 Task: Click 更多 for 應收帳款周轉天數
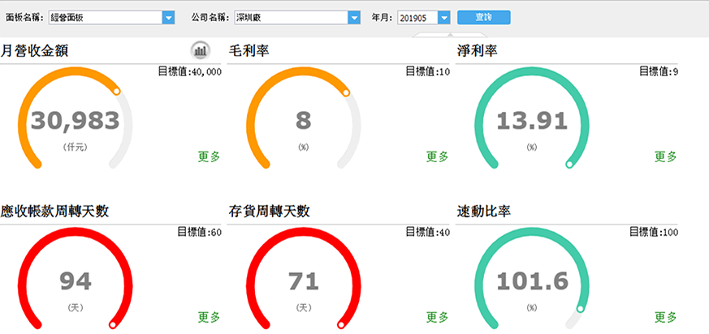pos(209,317)
